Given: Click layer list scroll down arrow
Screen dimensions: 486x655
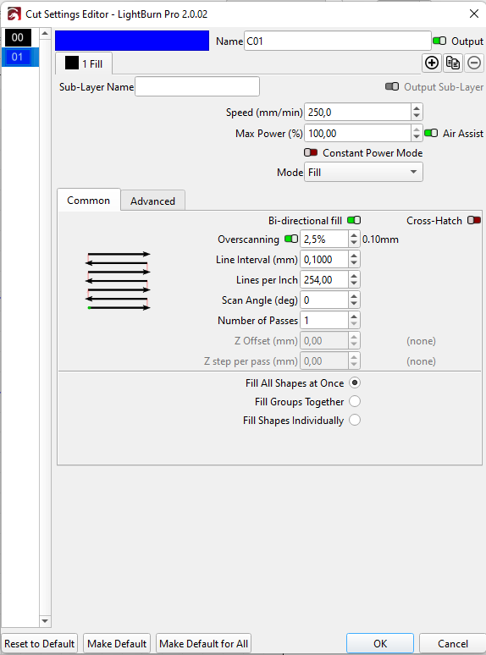Looking at the screenshot, I should click(x=45, y=621).
